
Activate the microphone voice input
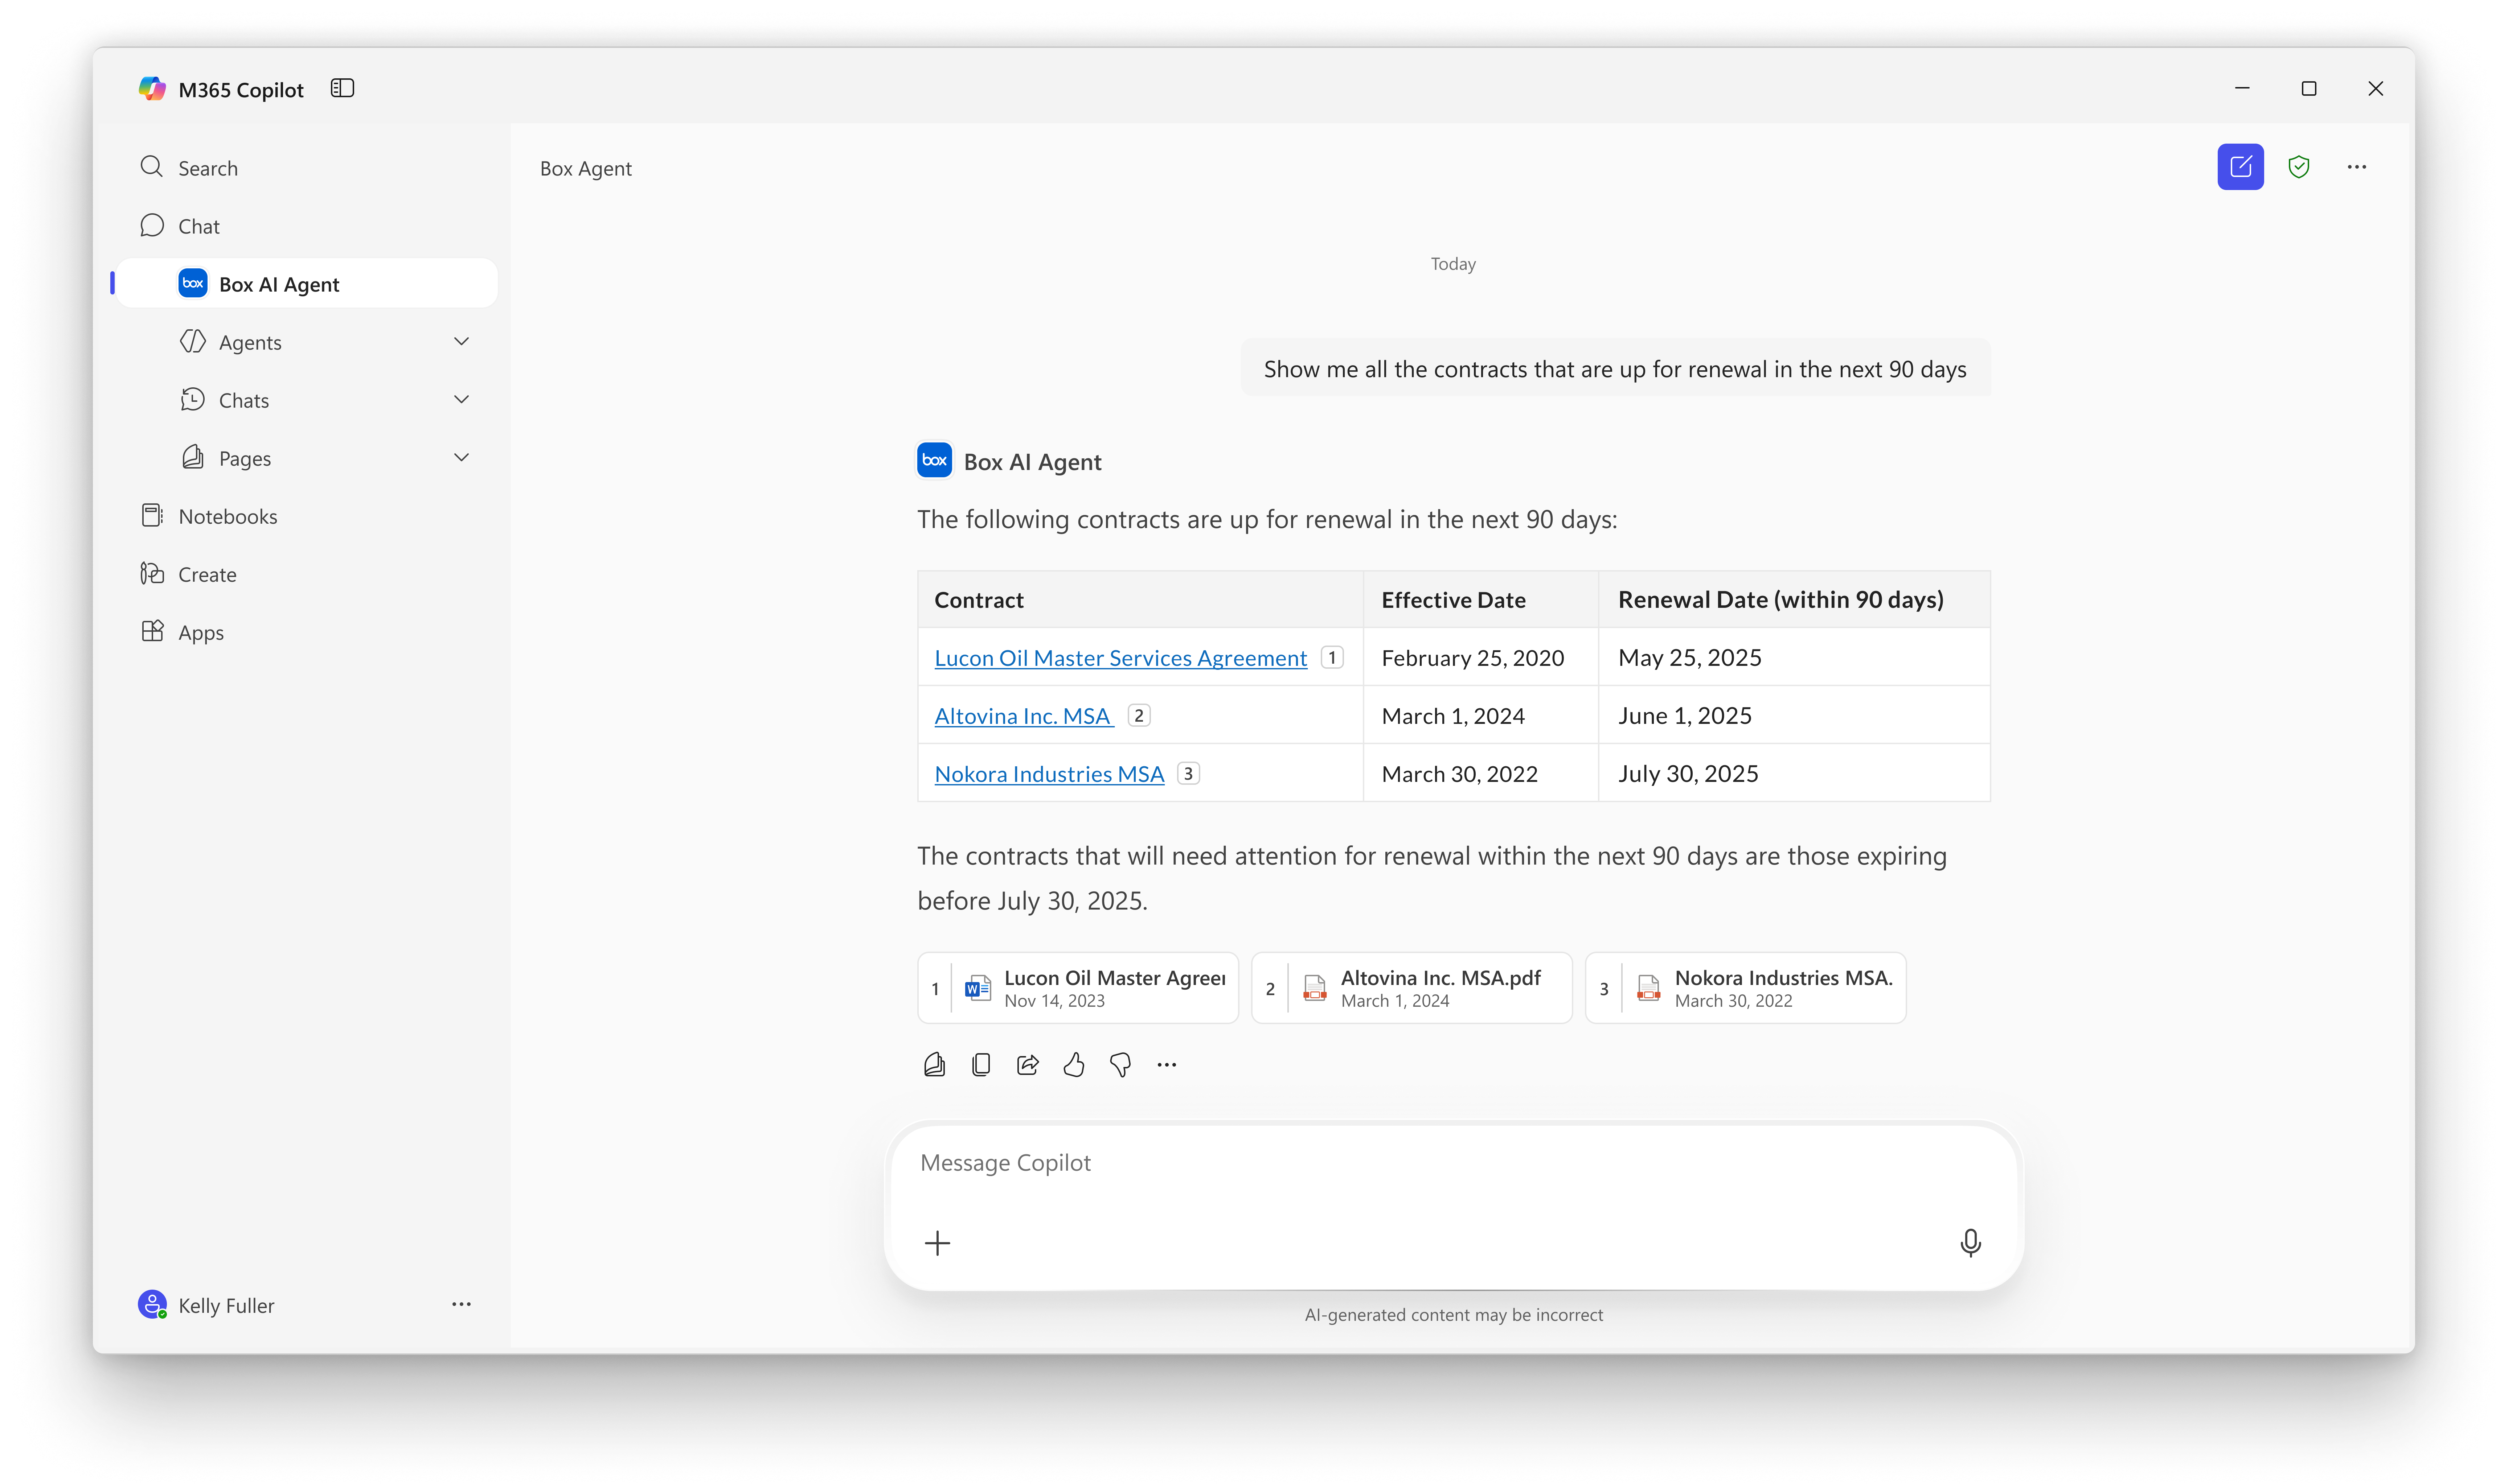[1970, 1243]
